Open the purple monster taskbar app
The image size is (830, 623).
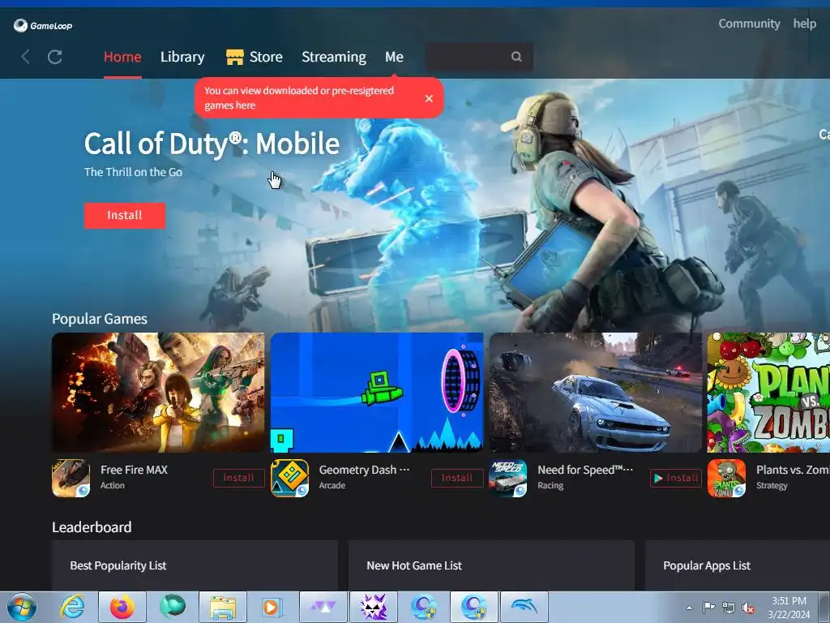pos(374,607)
